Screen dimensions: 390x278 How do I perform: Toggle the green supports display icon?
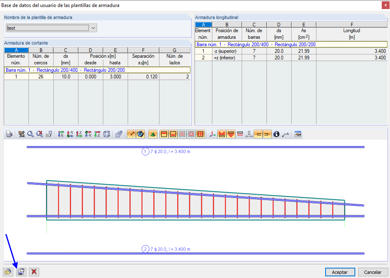153,134
